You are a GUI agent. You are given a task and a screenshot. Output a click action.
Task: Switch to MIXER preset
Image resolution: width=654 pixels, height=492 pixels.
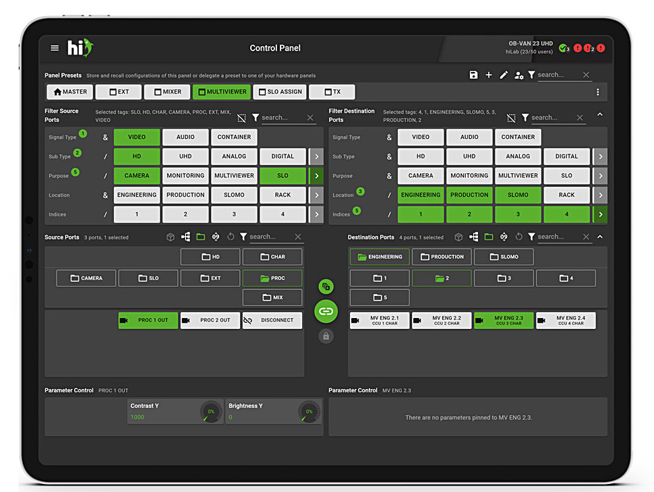tap(167, 92)
